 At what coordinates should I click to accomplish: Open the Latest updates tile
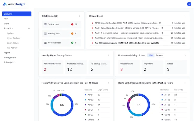tap(176, 67)
